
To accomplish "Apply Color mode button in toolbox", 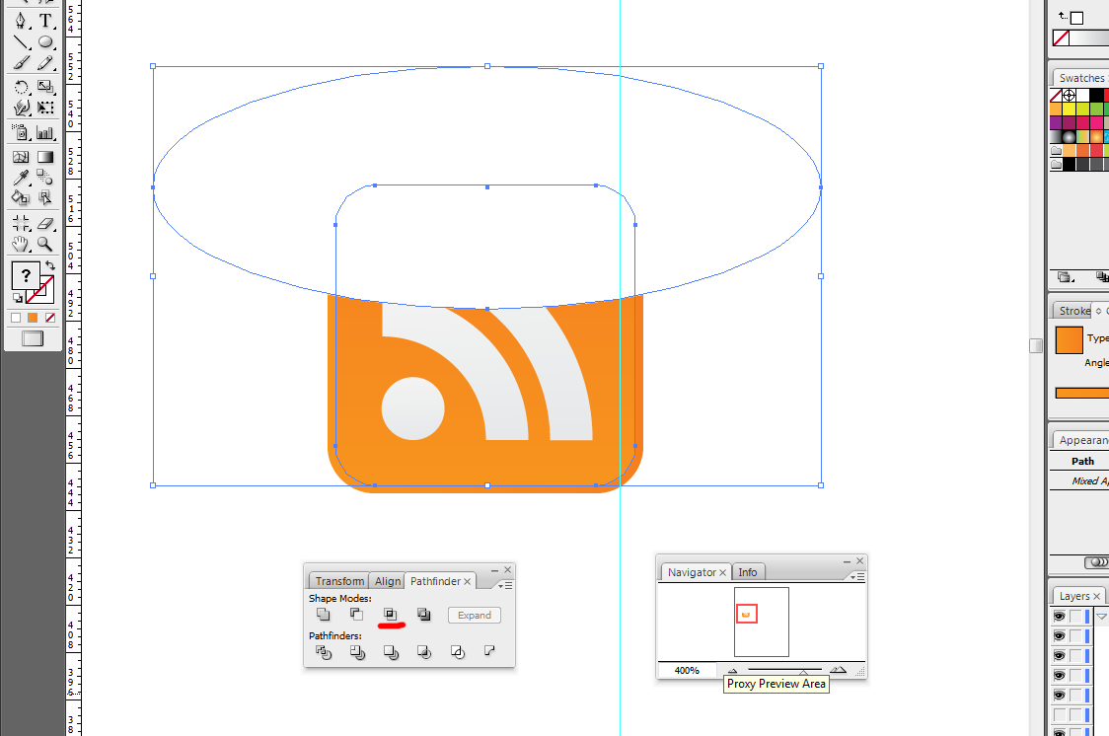I will (16, 318).
